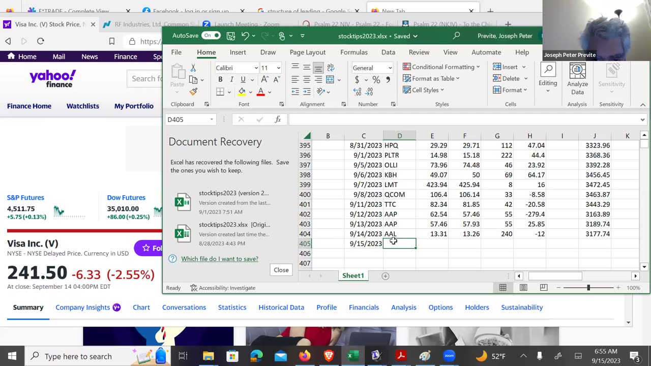The height and width of the screenshot is (366, 651).
Task: Open the Statistics link on Yahoo Finance
Action: (232, 307)
